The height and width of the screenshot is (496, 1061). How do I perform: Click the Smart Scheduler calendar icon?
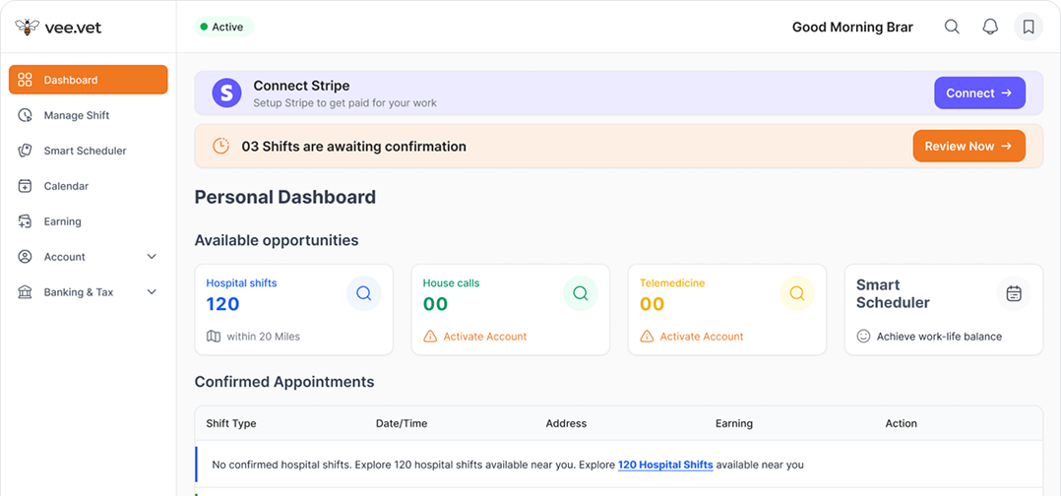(x=1014, y=293)
